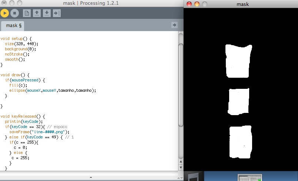This screenshot has height=181, width=298.
Task: Open a sketch with the up-arrow icon
Action: click(37, 13)
